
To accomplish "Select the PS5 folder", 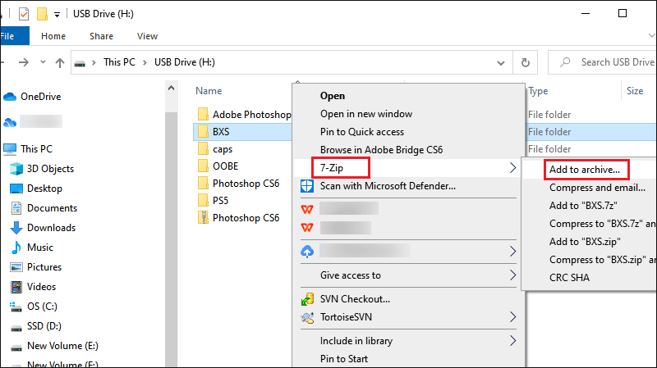I will [220, 200].
